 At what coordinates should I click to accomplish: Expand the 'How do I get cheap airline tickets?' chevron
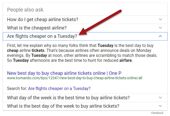click(160, 20)
